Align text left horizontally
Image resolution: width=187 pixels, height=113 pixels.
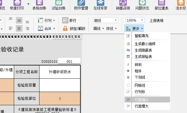tap(11, 29)
